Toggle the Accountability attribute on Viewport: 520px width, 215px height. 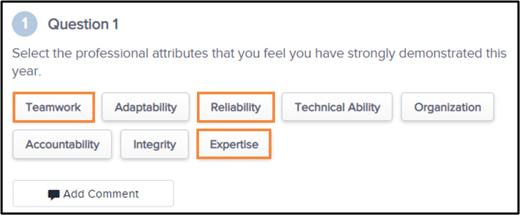coord(62,144)
